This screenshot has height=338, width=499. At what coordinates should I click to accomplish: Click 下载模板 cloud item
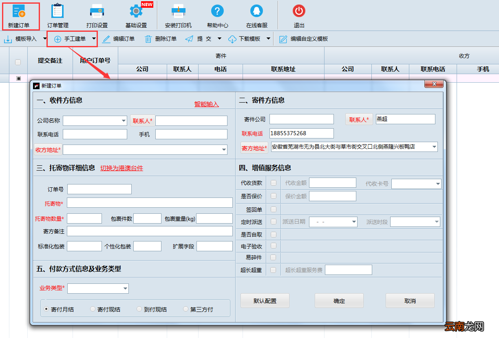coord(245,39)
